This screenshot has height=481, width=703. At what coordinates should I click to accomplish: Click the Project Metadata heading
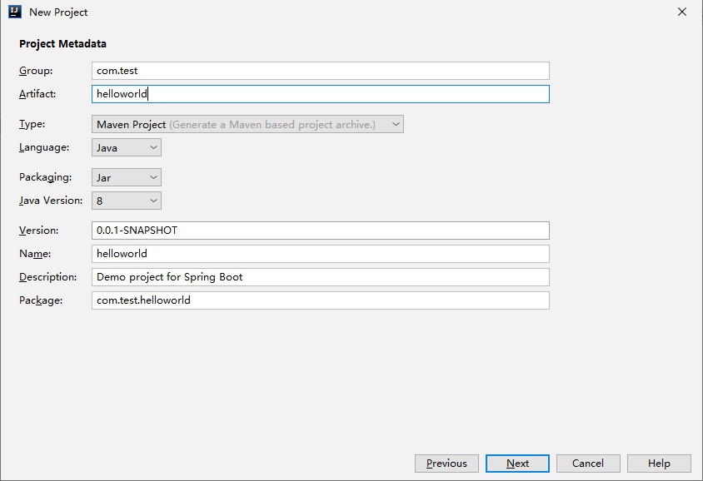point(62,44)
